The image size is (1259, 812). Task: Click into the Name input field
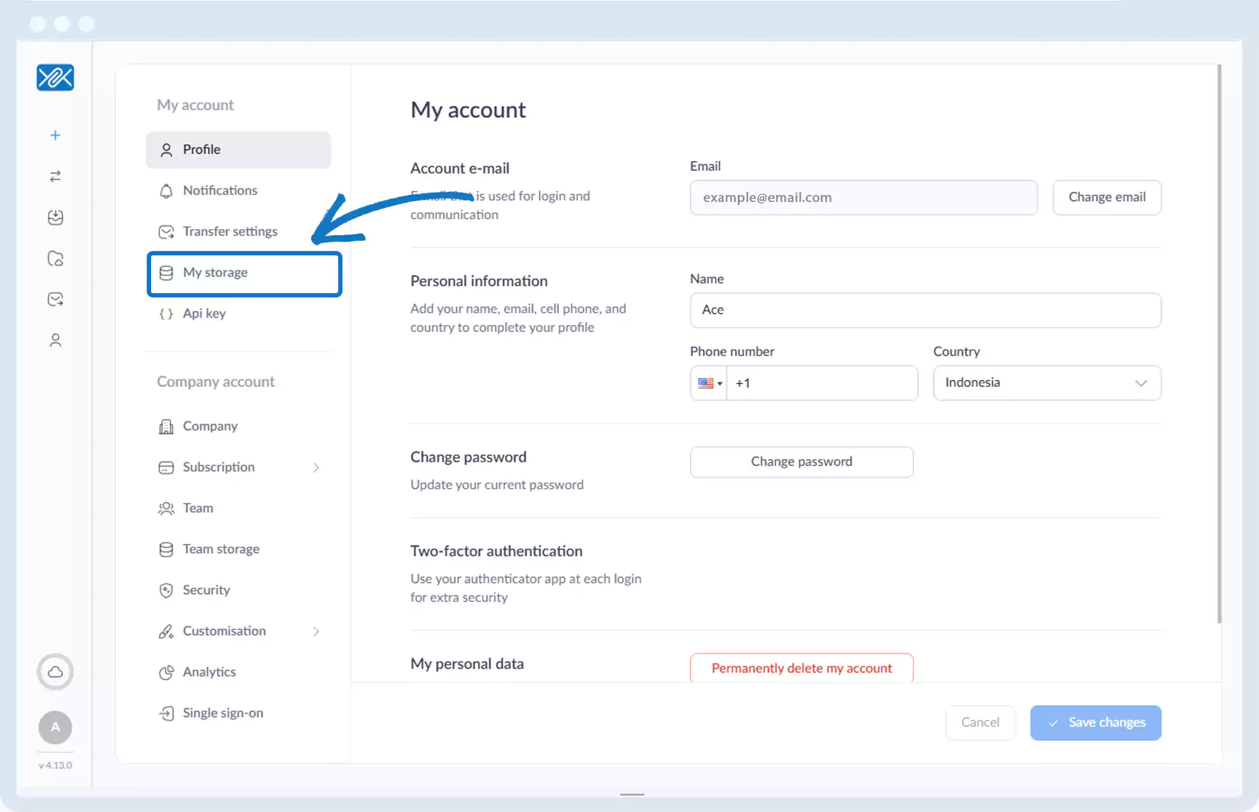pos(925,310)
